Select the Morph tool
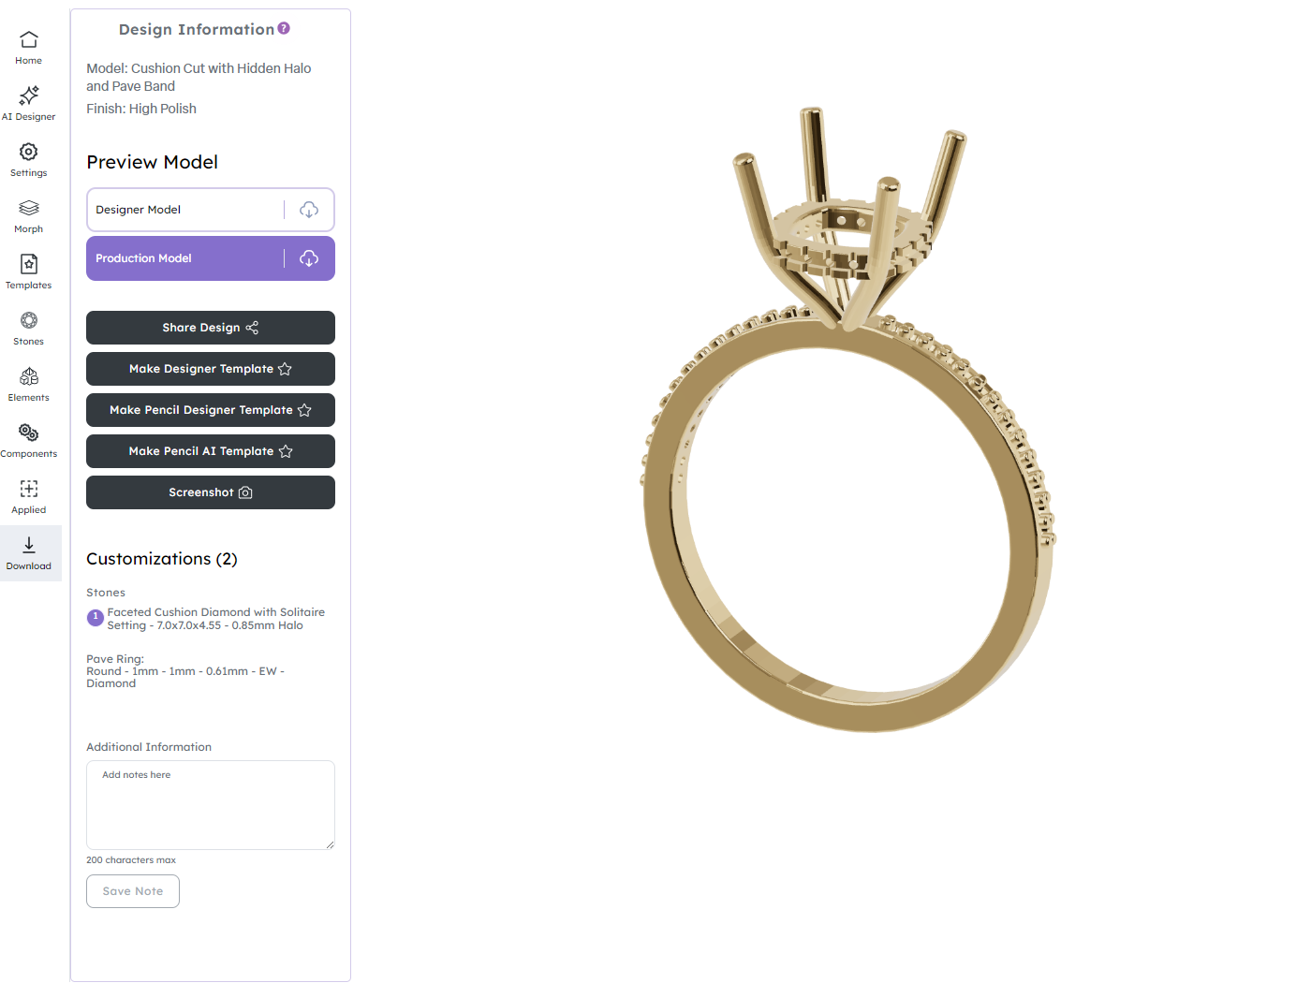 point(29,216)
